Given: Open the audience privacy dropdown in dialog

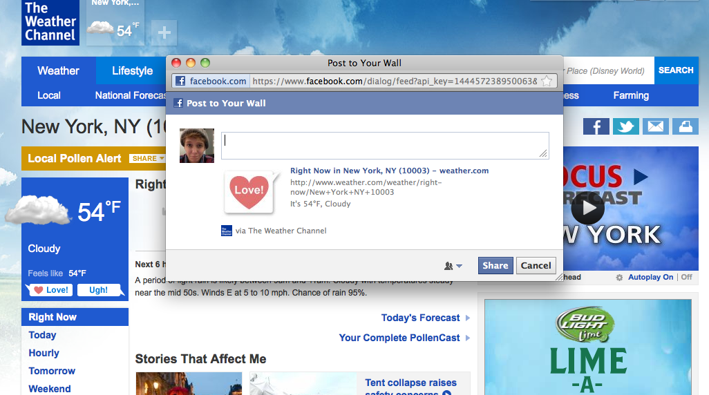Looking at the screenshot, I should click(453, 266).
